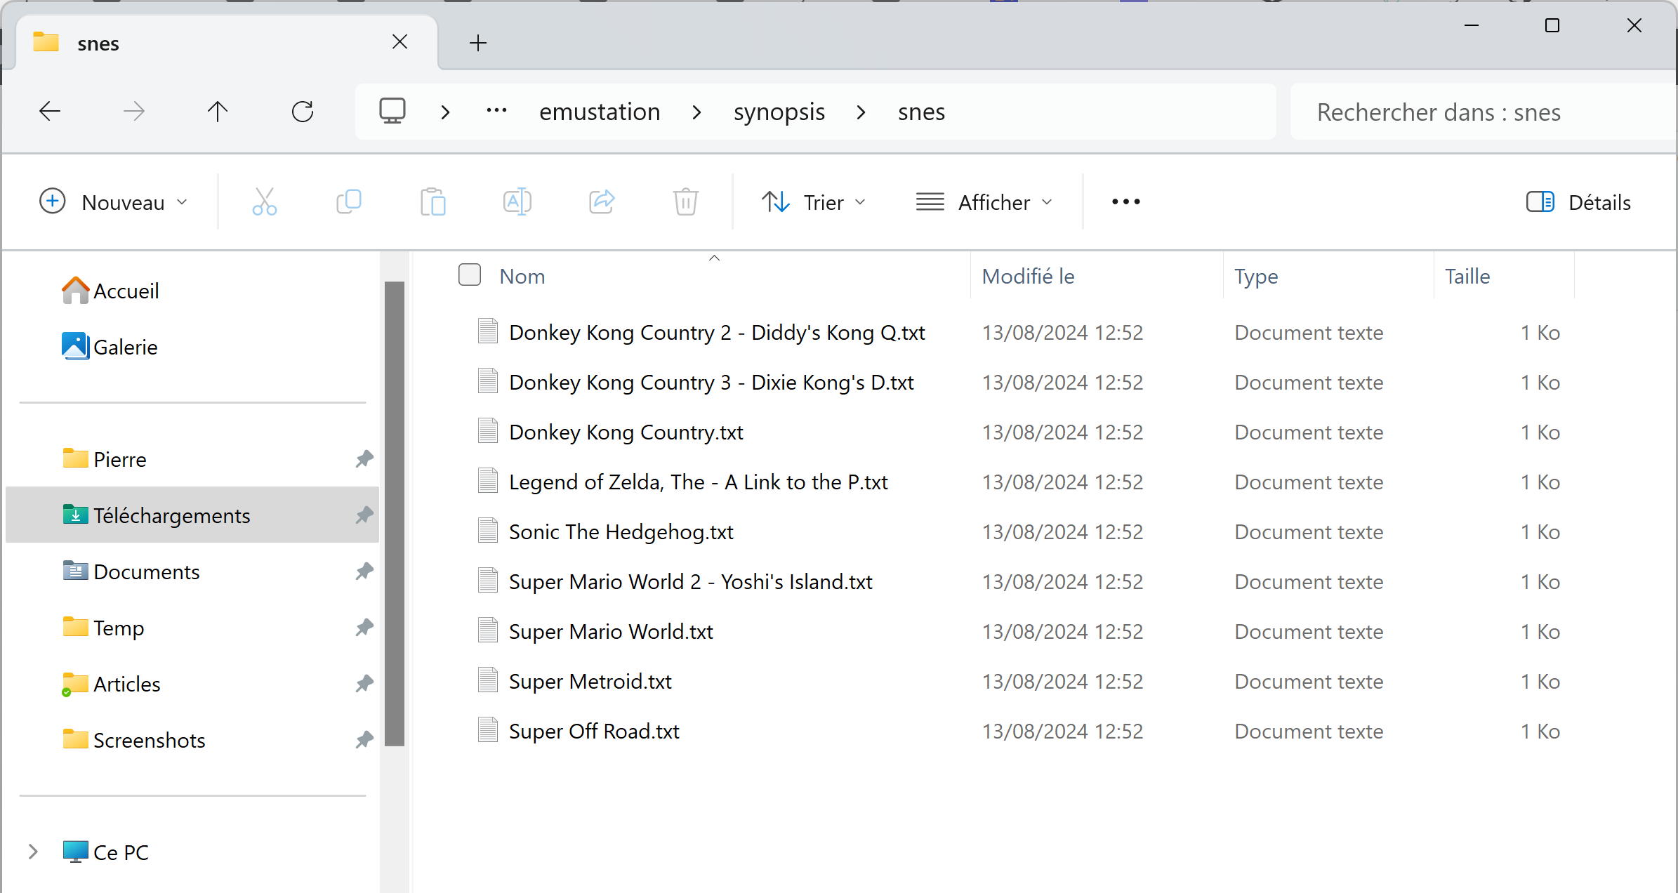Expand the address bar ellipsis for hidden folders

click(496, 111)
